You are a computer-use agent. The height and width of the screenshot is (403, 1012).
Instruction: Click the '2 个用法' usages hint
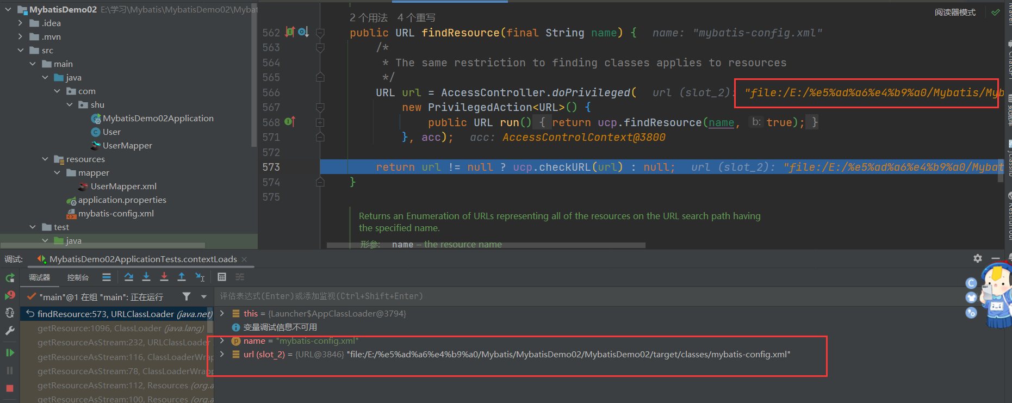[x=369, y=18]
